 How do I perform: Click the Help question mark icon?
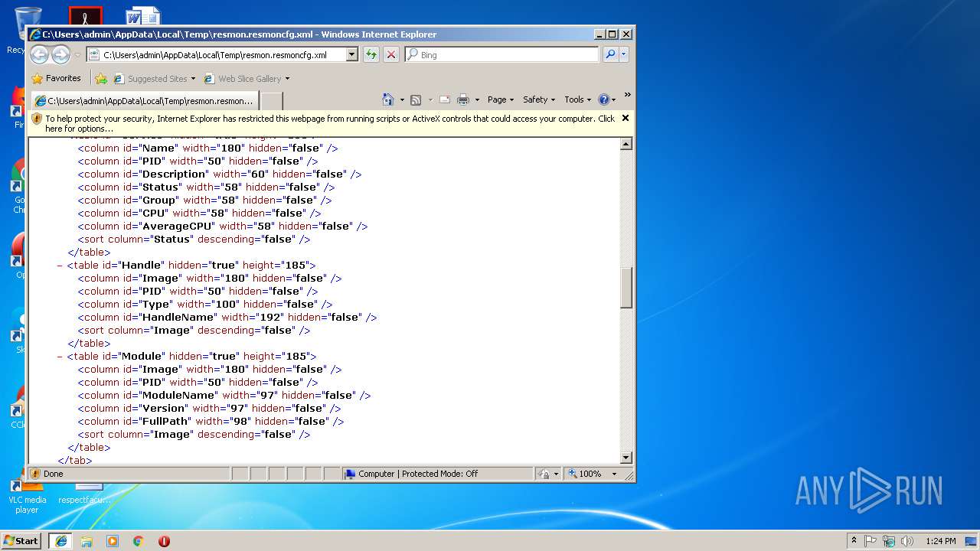click(603, 99)
